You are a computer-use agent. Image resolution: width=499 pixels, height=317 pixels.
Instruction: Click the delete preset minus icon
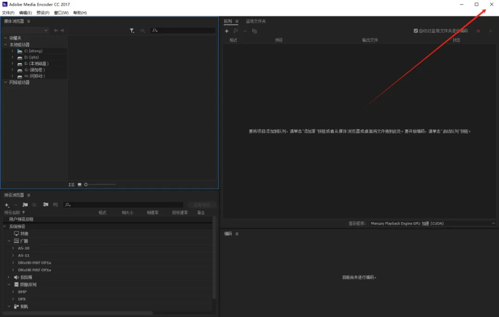(16, 205)
